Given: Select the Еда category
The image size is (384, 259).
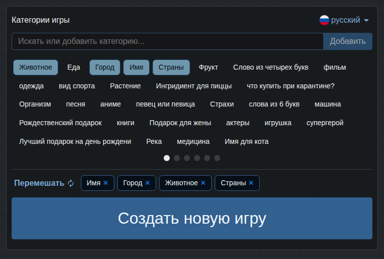Looking at the screenshot, I should (x=74, y=67).
